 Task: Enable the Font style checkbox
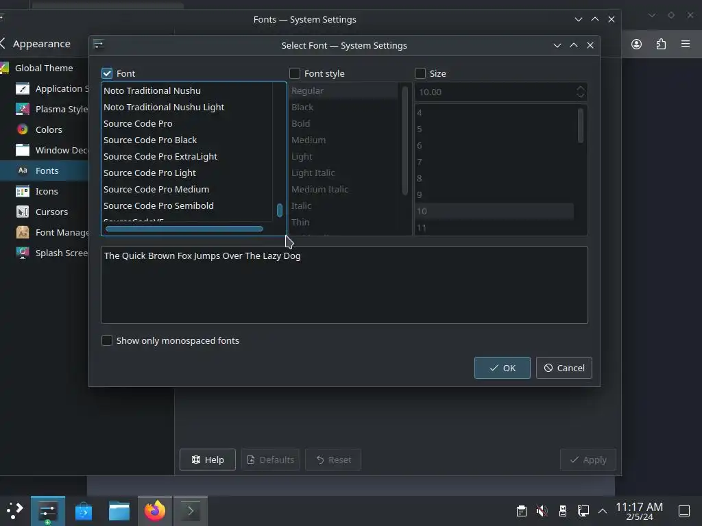(295, 73)
